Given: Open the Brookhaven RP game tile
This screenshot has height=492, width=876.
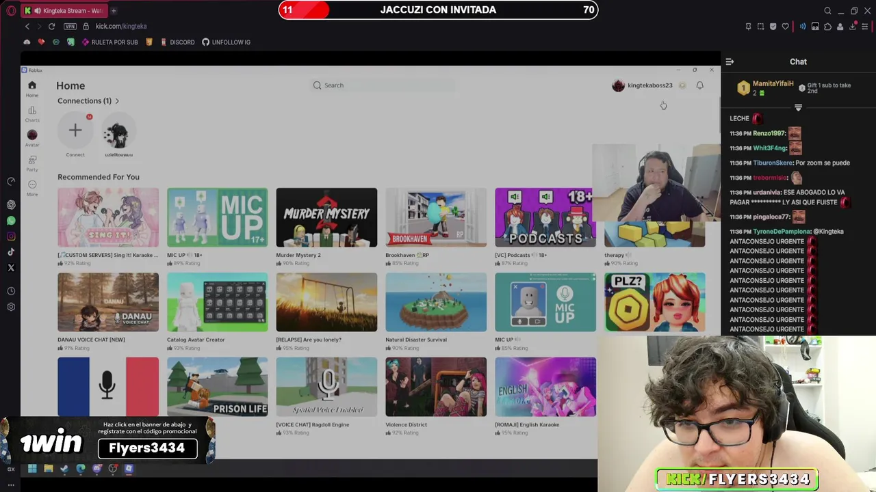Looking at the screenshot, I should 436,217.
